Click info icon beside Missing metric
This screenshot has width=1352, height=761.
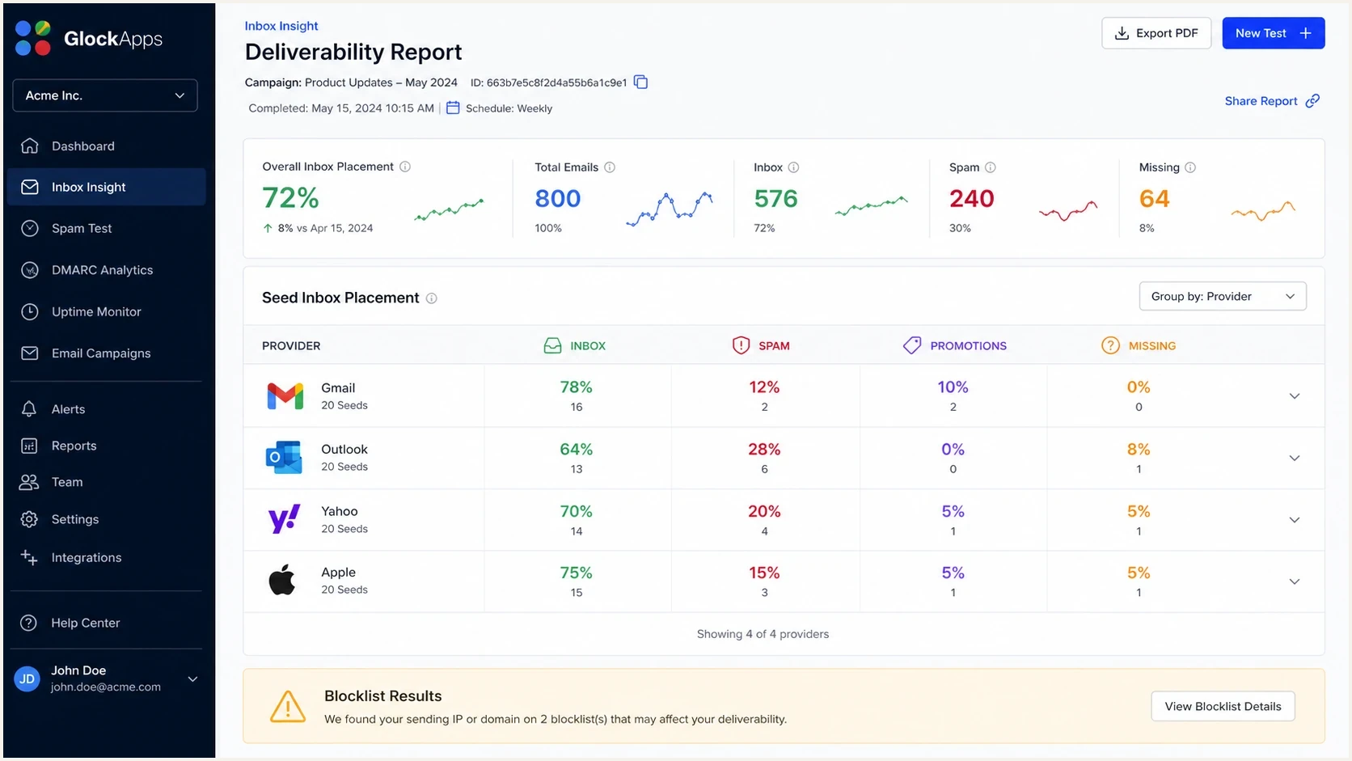pos(1190,167)
